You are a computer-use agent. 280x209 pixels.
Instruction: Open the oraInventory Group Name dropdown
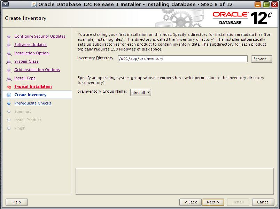pos(141,93)
